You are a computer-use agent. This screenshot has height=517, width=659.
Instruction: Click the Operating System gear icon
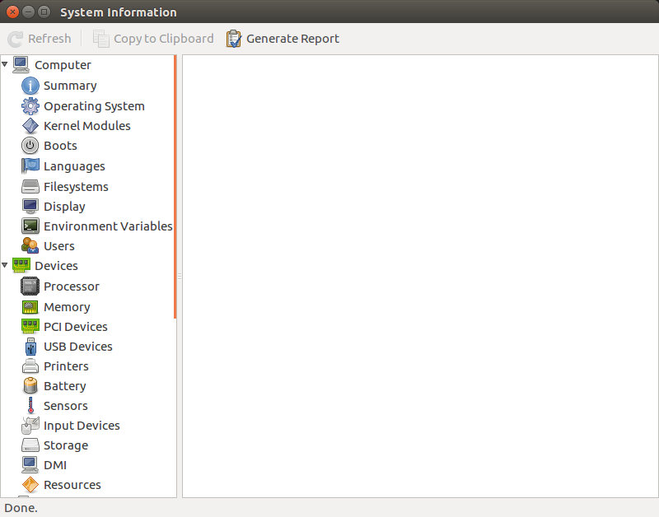click(30, 106)
